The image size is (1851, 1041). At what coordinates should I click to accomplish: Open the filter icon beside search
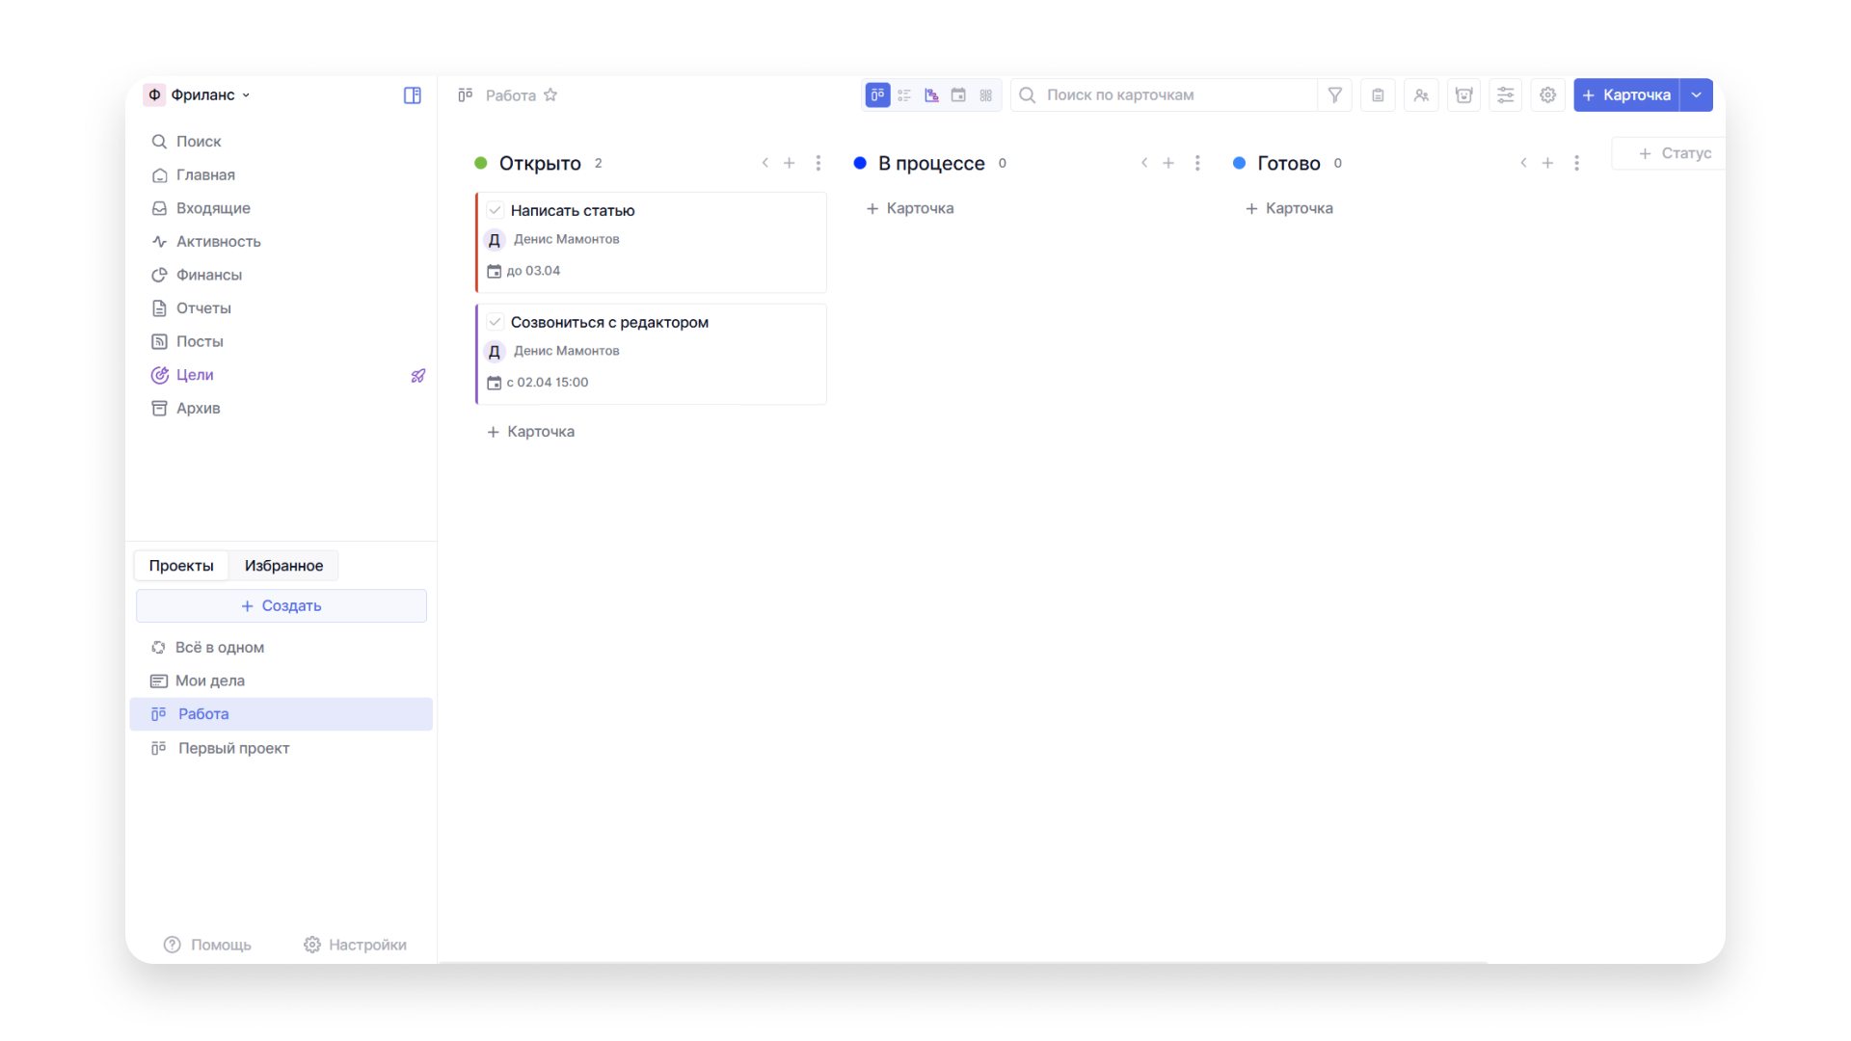1335,94
